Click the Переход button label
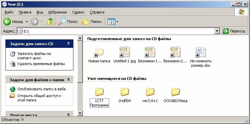 237,31
